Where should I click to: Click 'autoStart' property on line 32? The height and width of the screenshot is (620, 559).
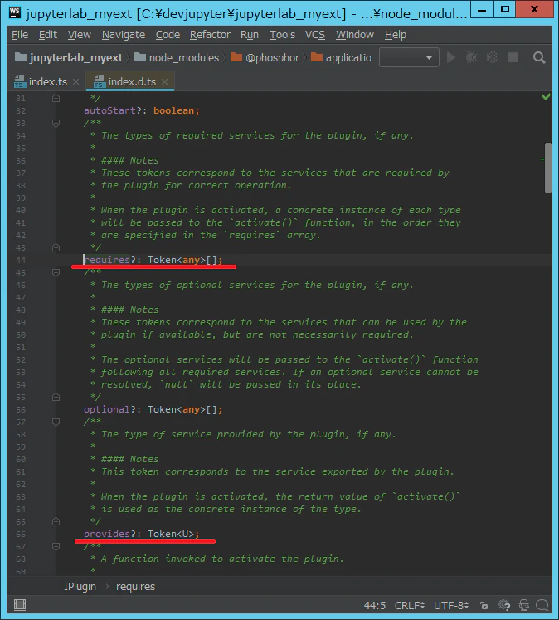(109, 110)
